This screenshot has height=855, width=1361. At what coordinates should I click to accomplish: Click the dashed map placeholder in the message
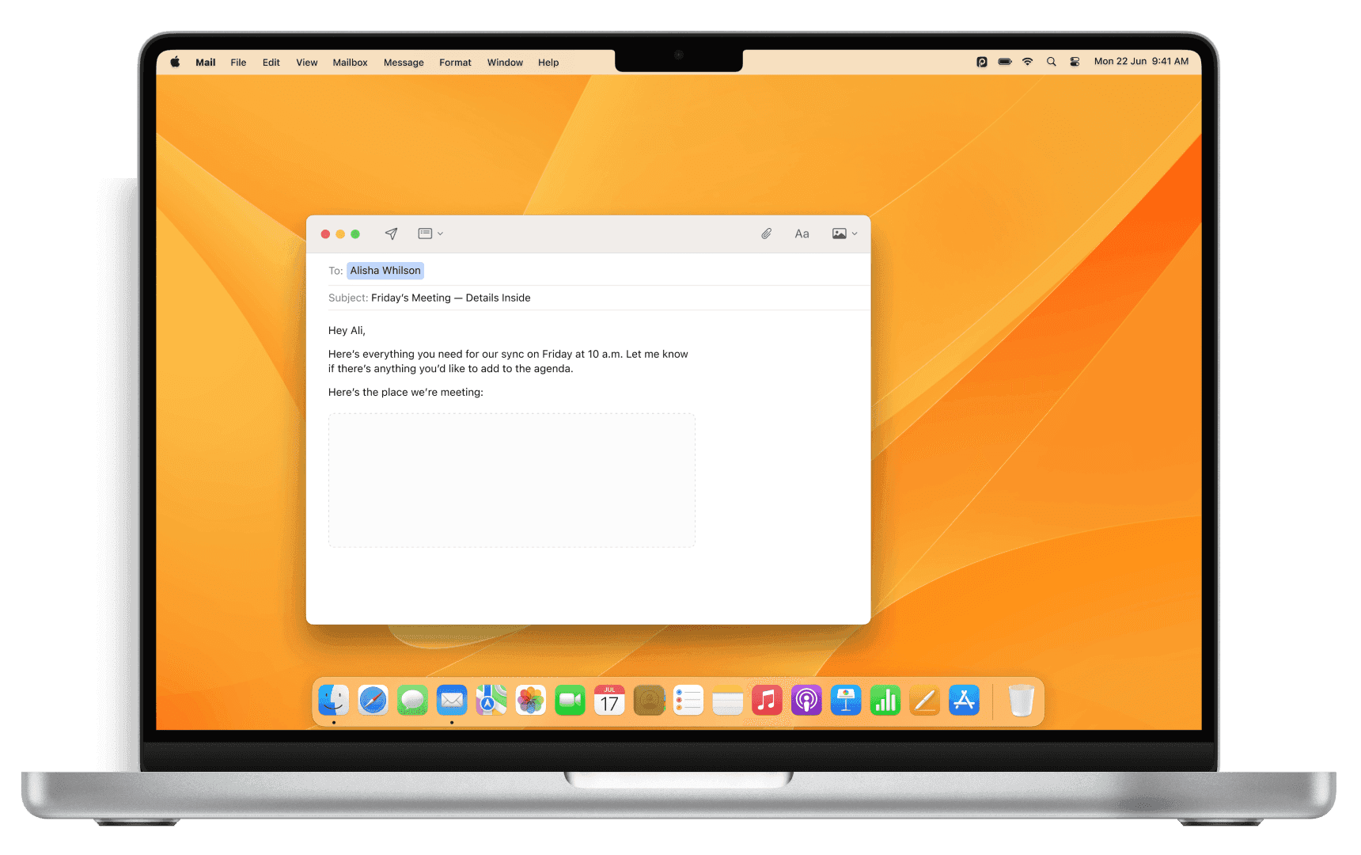tap(512, 480)
